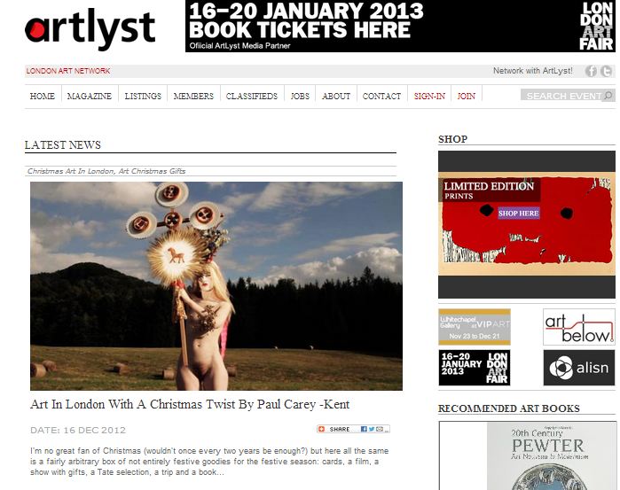Click into the Search Event field

[562, 96]
